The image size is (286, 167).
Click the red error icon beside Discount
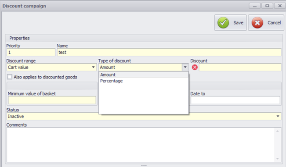[195, 68]
